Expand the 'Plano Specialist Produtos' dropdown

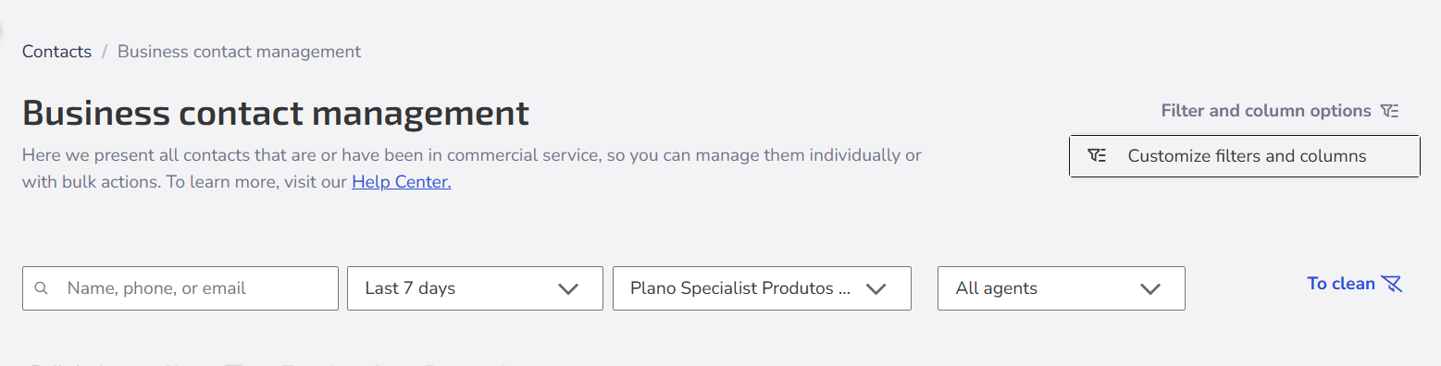pos(762,288)
